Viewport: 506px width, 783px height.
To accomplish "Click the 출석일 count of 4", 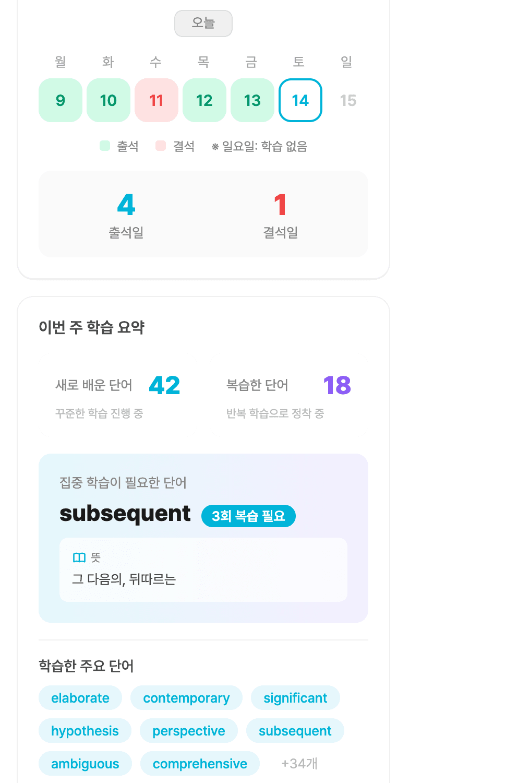I will coord(126,205).
